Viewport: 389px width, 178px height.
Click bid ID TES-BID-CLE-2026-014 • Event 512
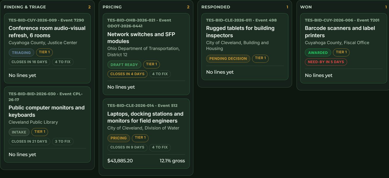142,105
